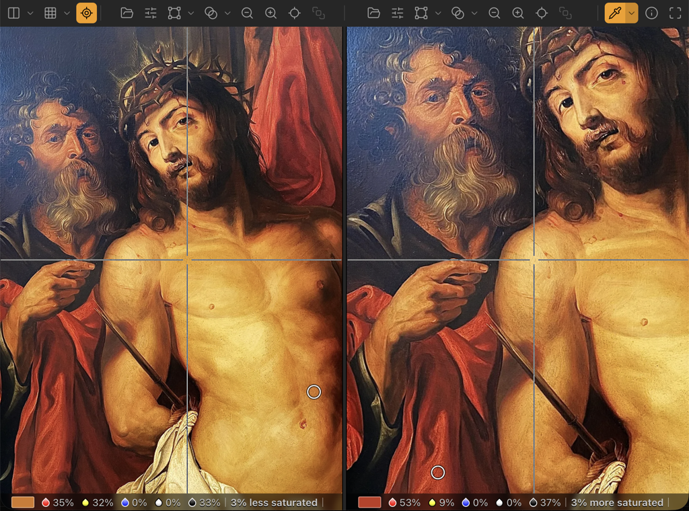
Task: Expand right pane blend mode dropdown
Action: pos(474,13)
